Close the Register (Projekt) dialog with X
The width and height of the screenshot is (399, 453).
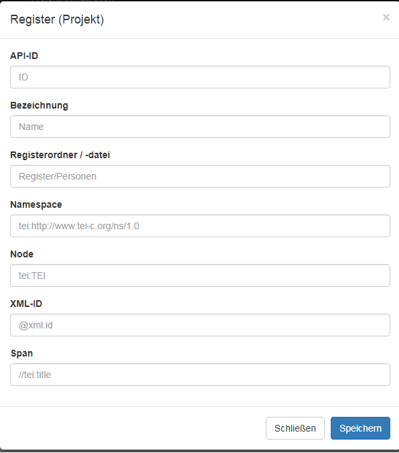[386, 17]
